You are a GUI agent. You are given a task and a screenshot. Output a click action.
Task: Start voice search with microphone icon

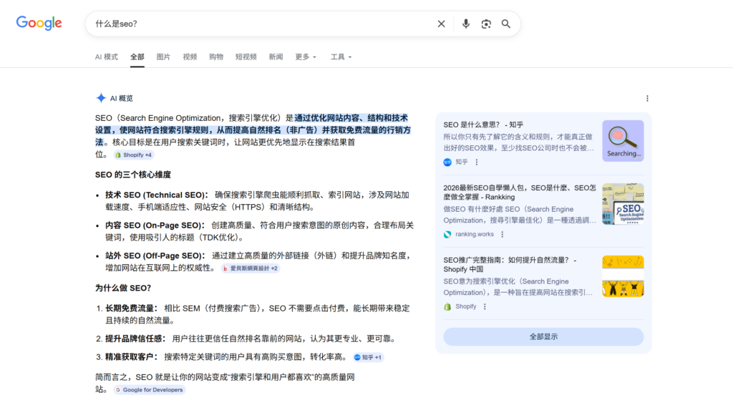coord(465,24)
